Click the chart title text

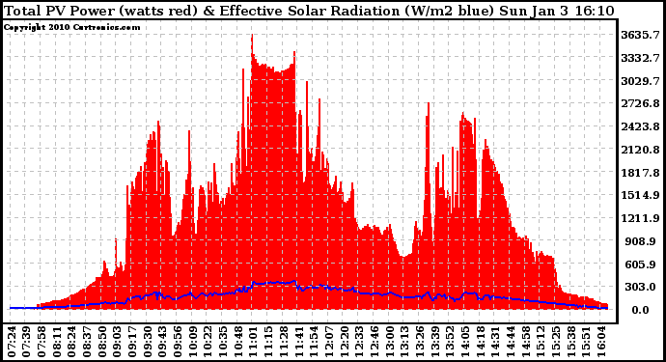(x=309, y=11)
